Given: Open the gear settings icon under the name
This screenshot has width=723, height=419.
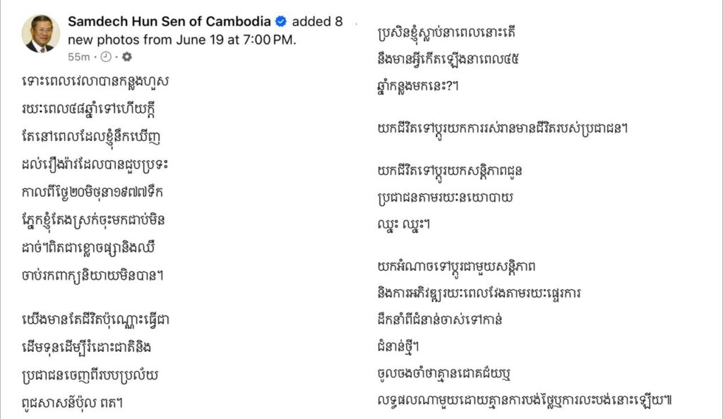Looking at the screenshot, I should coord(127,56).
